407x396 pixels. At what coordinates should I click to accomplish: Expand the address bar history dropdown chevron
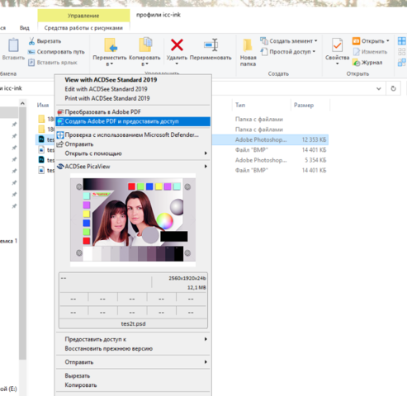pos(379,88)
